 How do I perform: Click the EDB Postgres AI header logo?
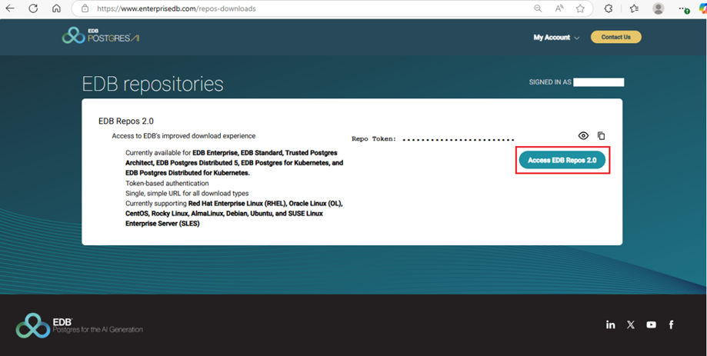tap(101, 35)
